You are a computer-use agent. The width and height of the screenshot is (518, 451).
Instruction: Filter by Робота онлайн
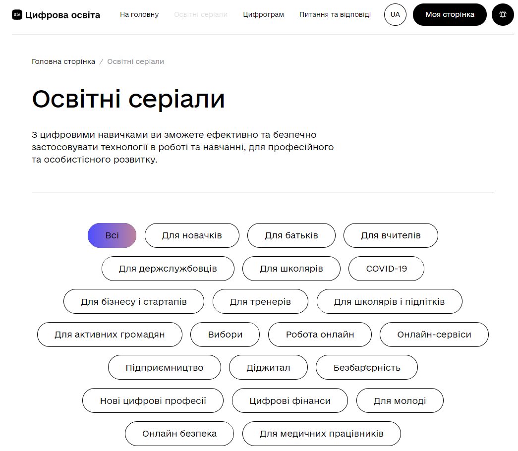click(320, 335)
